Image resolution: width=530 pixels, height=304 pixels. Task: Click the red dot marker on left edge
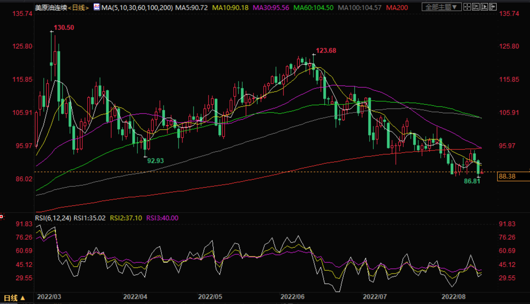2,217
